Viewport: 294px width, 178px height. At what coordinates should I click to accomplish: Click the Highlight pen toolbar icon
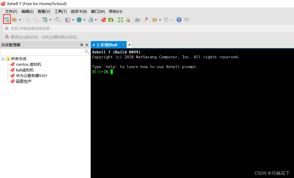point(145,20)
